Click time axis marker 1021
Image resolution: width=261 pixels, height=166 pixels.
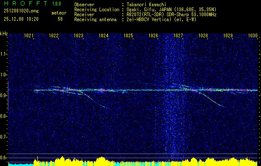pyautogui.click(x=29, y=36)
